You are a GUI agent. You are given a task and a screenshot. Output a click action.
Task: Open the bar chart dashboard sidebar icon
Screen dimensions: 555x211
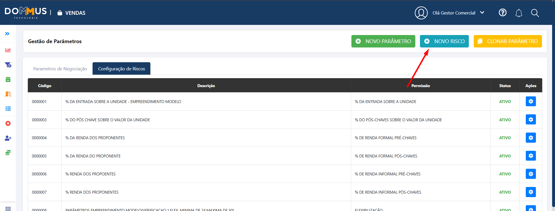click(8, 50)
